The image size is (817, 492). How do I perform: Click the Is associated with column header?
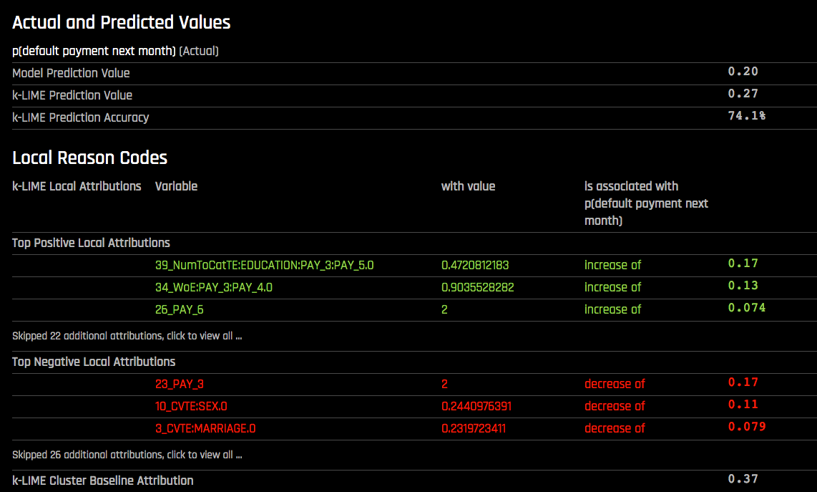coord(646,203)
